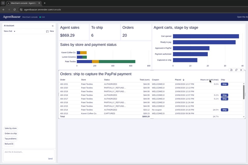Click the CAPTURED status cell
Screen dimensions: 248x165
pyautogui.click(x=110, y=113)
